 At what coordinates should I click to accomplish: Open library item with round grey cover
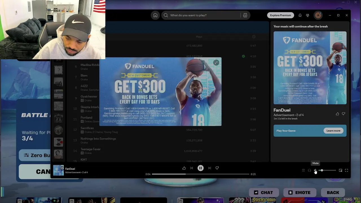point(58,130)
